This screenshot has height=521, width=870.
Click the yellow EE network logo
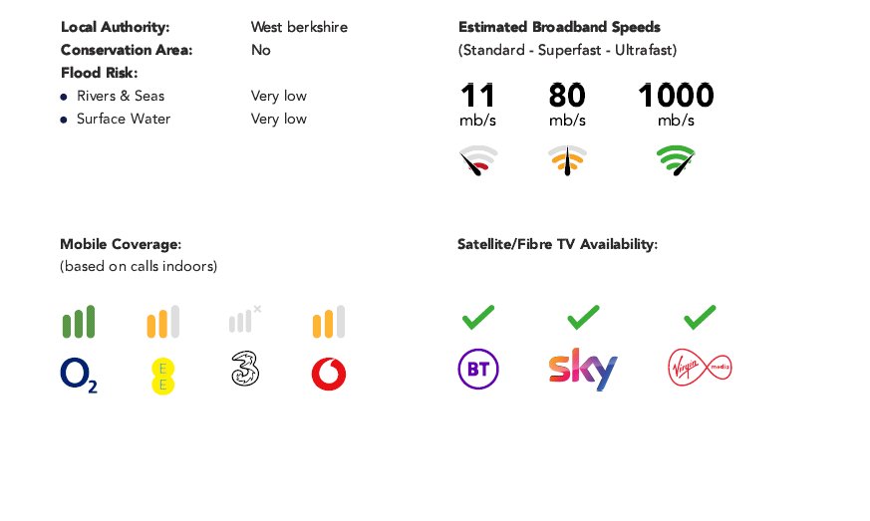163,376
